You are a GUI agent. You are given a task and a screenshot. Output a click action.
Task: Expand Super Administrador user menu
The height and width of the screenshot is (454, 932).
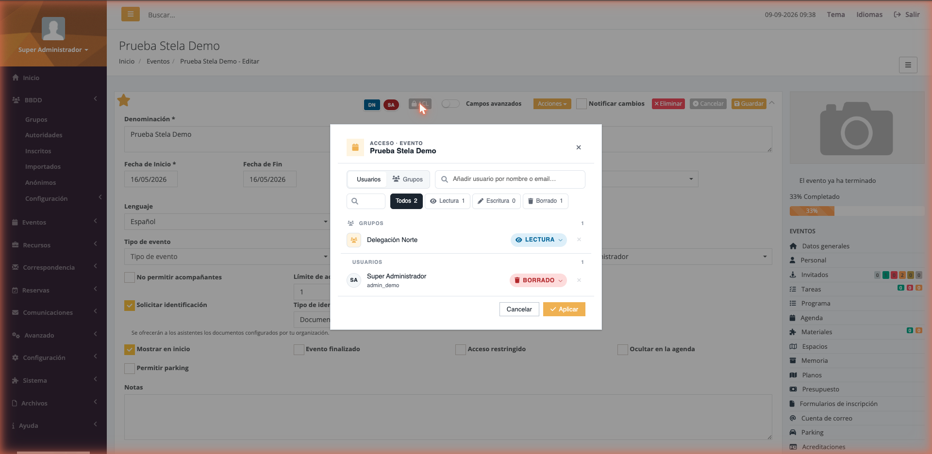coord(53,50)
